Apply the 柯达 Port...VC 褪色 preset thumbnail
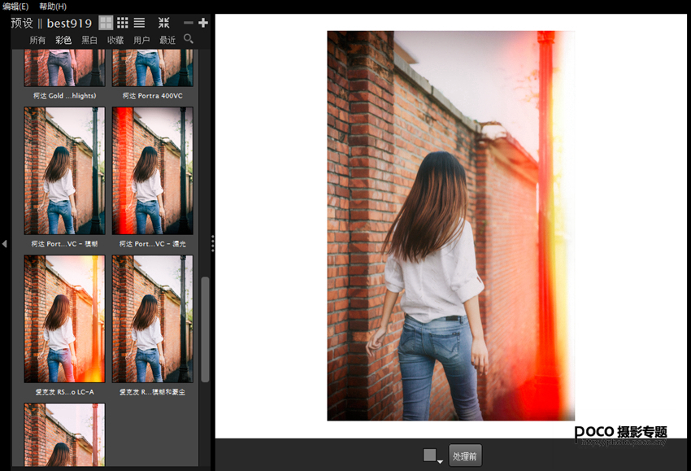691x471 pixels. (65, 171)
